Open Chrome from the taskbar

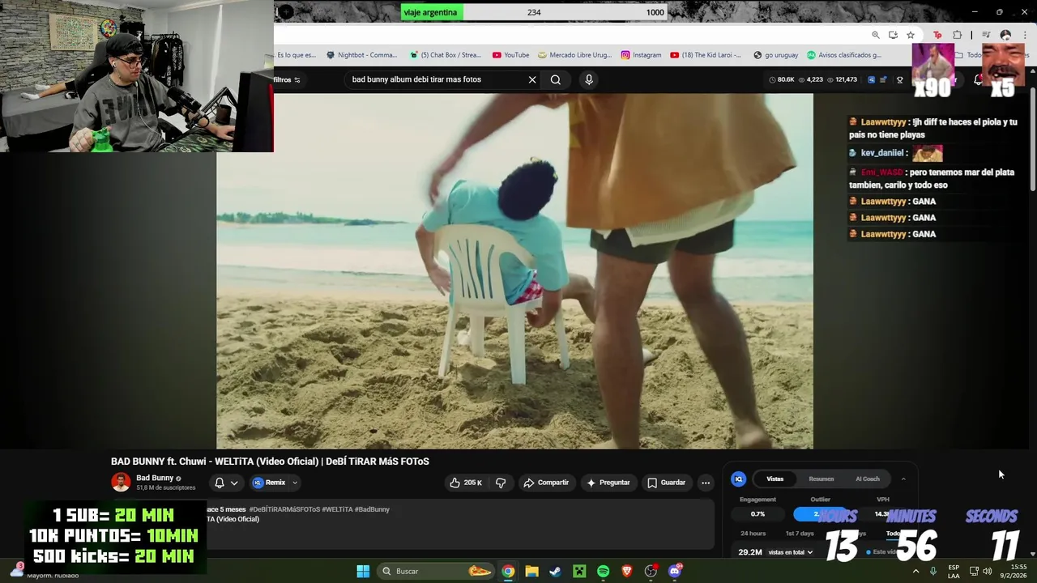508,571
